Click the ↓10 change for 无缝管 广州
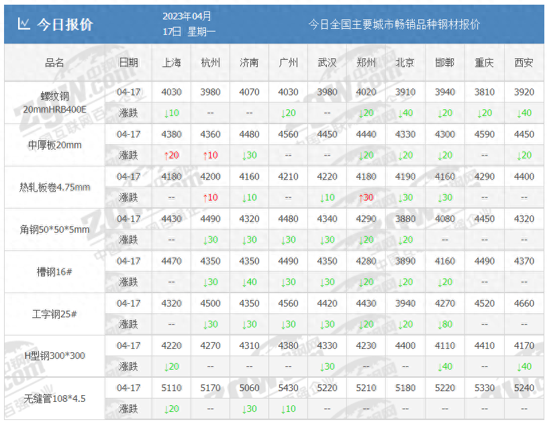 (288, 409)
